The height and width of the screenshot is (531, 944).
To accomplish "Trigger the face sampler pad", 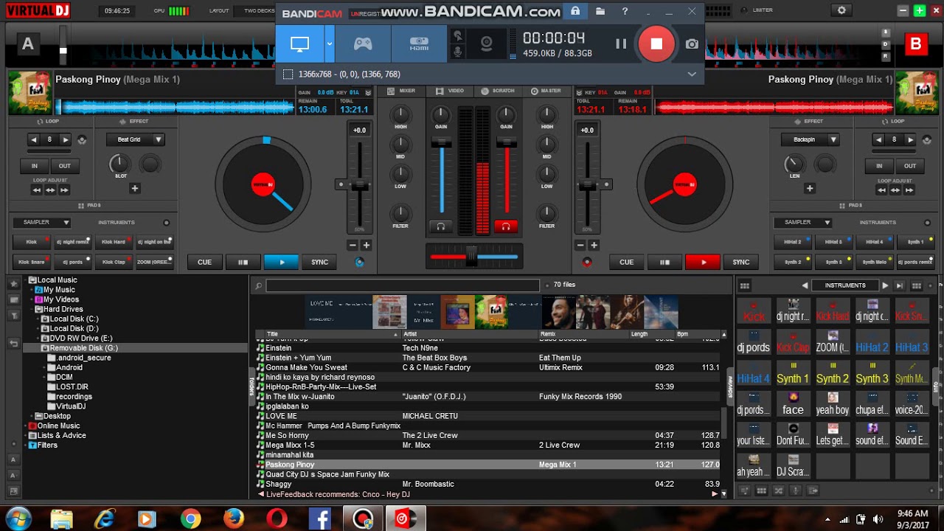I will 793,403.
